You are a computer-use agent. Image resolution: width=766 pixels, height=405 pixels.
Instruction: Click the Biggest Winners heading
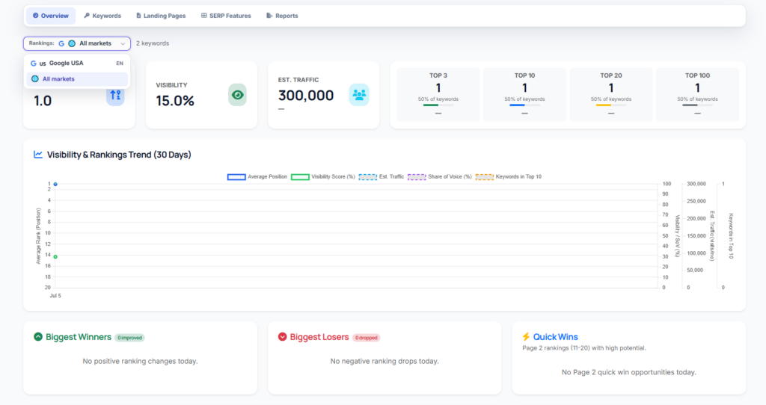(x=79, y=337)
